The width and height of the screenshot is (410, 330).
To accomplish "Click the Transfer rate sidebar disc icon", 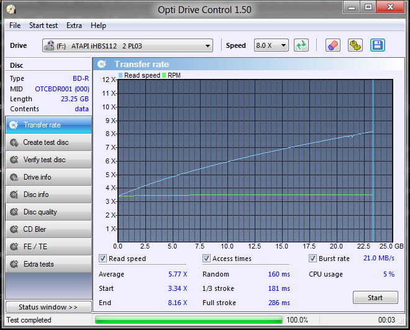I will 14,125.
